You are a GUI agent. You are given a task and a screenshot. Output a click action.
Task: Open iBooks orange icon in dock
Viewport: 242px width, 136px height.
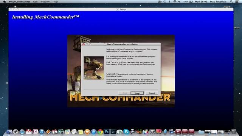[x=87, y=132]
